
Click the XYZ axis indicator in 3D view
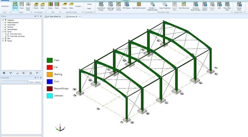pos(60,128)
